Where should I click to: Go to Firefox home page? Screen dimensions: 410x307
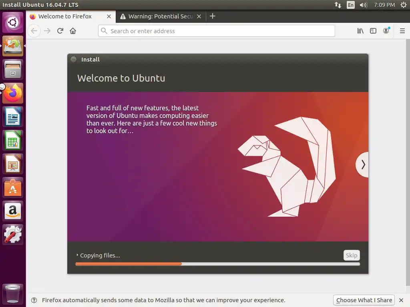coord(73,31)
